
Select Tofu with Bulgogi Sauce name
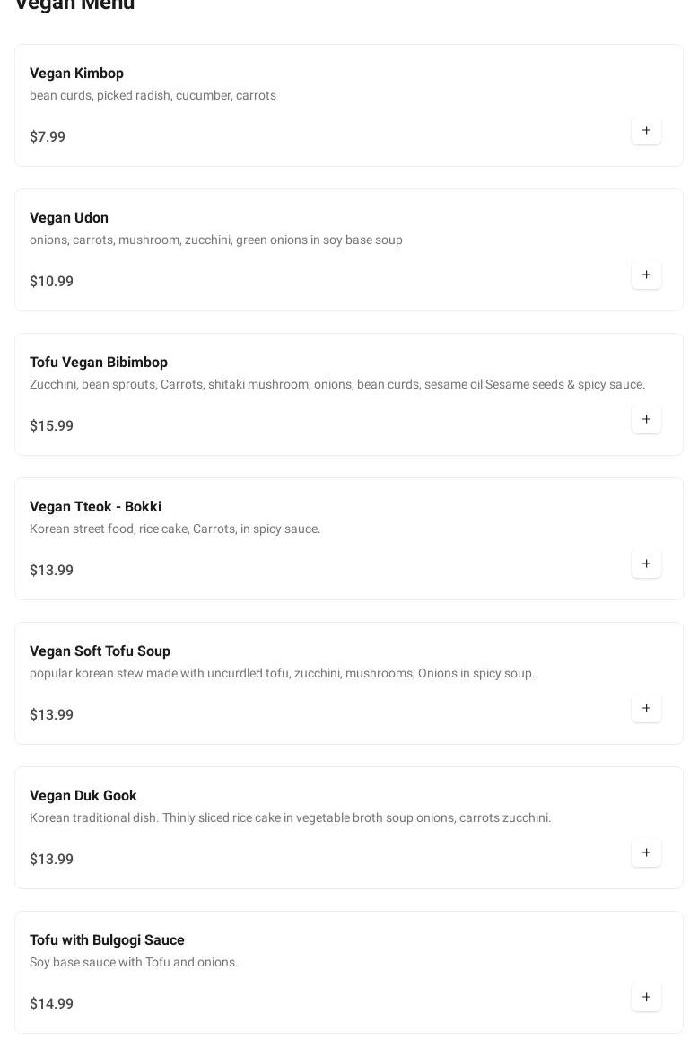(x=107, y=940)
